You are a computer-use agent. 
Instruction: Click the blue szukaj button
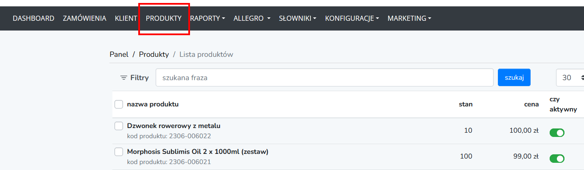click(514, 78)
